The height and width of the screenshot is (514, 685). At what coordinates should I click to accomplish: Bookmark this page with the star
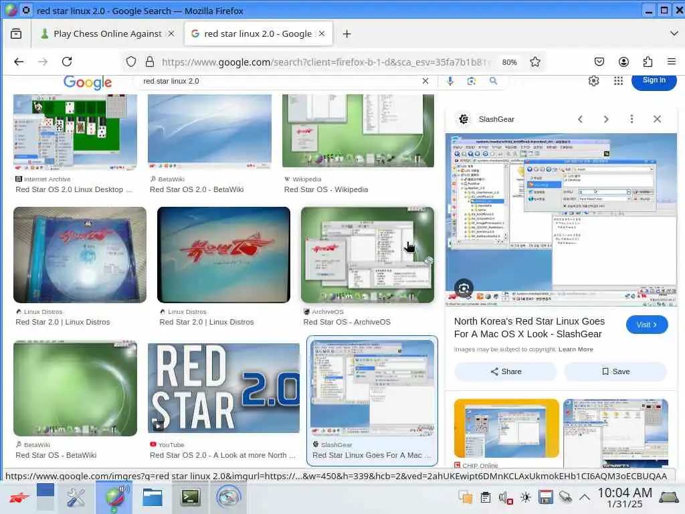coord(535,62)
